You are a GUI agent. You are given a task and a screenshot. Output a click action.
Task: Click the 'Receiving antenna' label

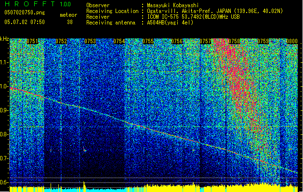click(x=111, y=23)
